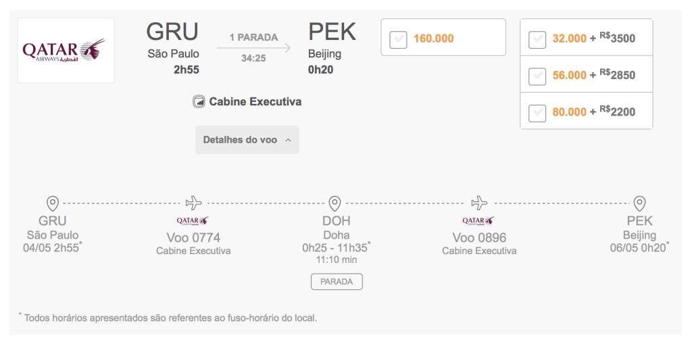The height and width of the screenshot is (346, 692).
Task: Click the PEK Beijing location pin icon
Action: pos(639,204)
